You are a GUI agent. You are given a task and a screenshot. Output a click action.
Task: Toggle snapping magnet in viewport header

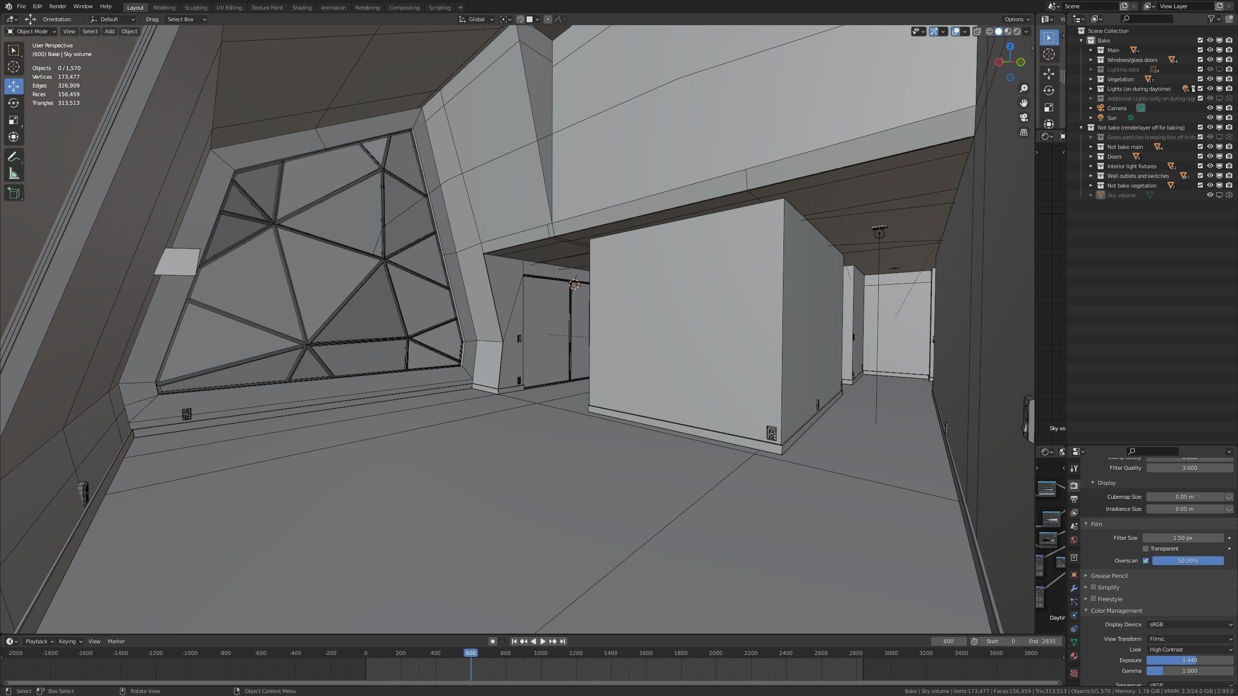pyautogui.click(x=520, y=19)
